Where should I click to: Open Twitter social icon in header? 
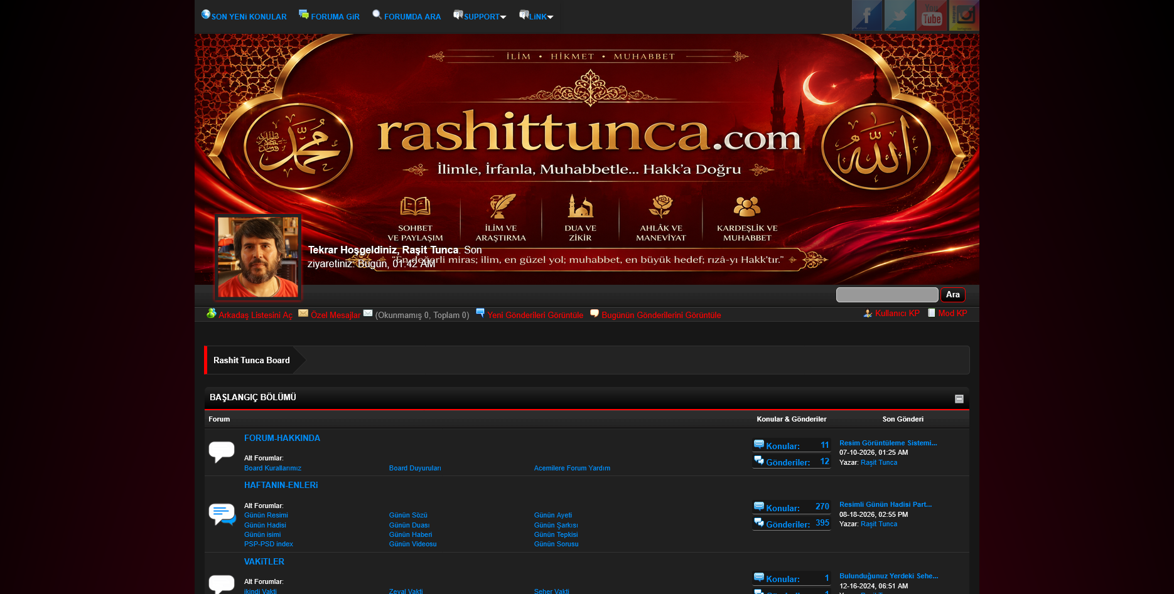pyautogui.click(x=900, y=16)
